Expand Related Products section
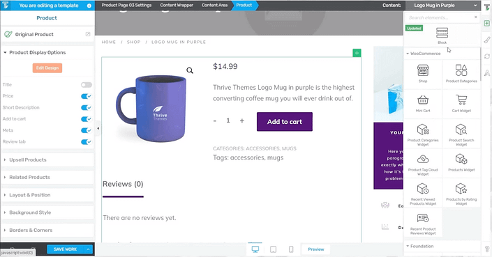The height and width of the screenshot is (257, 492). (x=47, y=177)
